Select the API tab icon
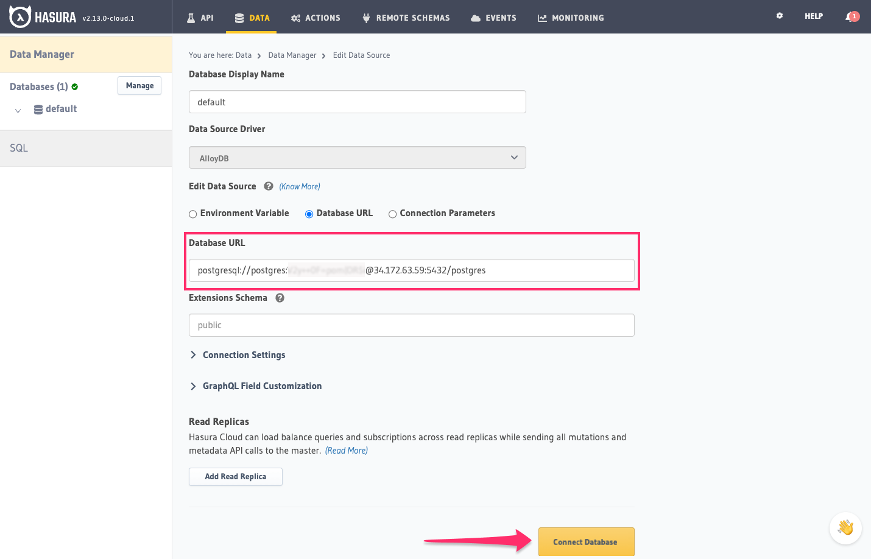 [191, 17]
